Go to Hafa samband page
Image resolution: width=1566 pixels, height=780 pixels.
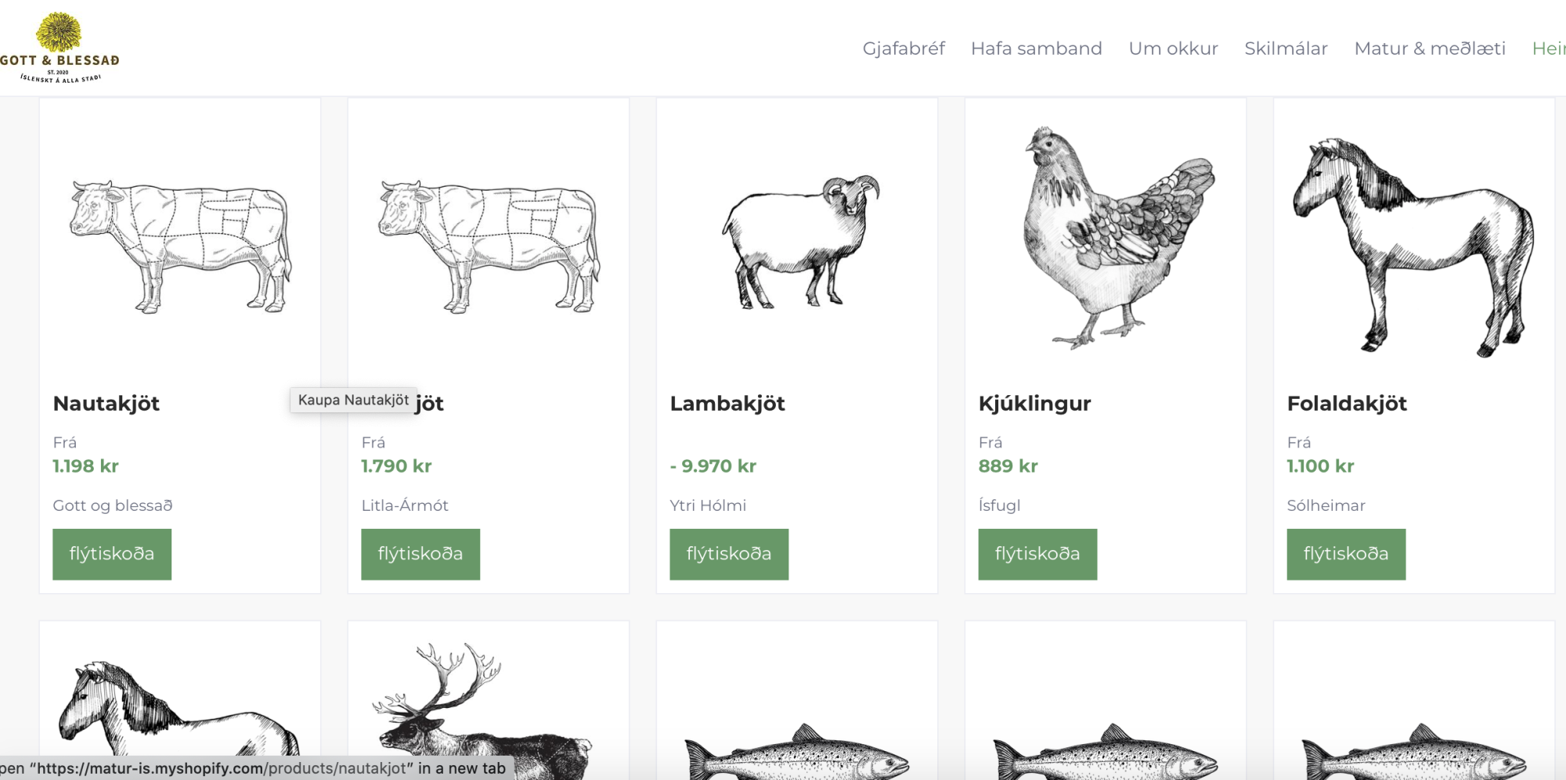tap(1036, 49)
